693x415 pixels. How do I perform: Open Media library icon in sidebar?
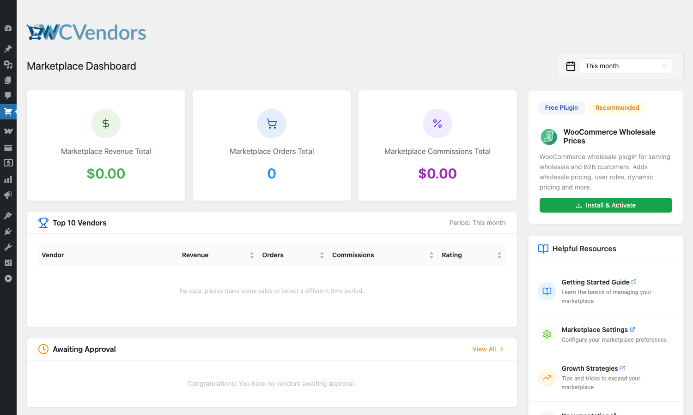(x=8, y=64)
